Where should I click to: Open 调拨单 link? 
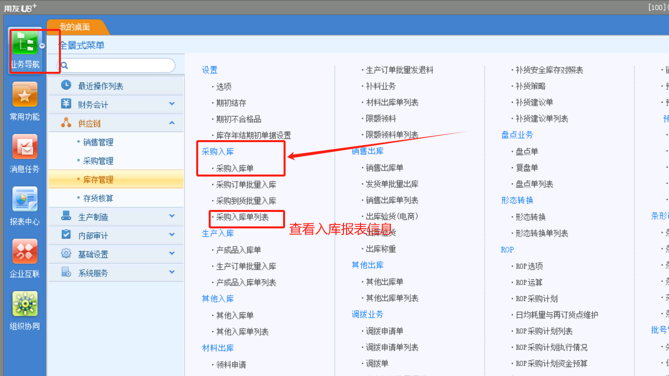click(377, 364)
